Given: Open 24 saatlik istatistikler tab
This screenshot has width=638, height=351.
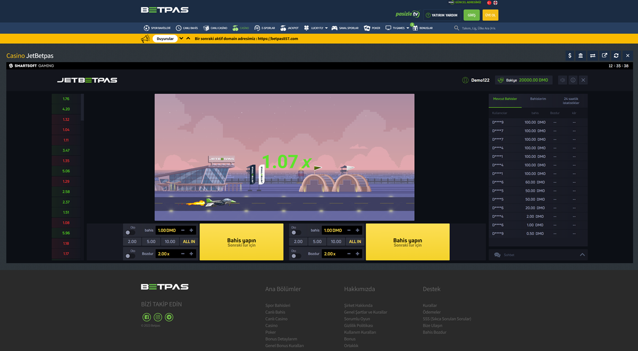Looking at the screenshot, I should (x=571, y=101).
